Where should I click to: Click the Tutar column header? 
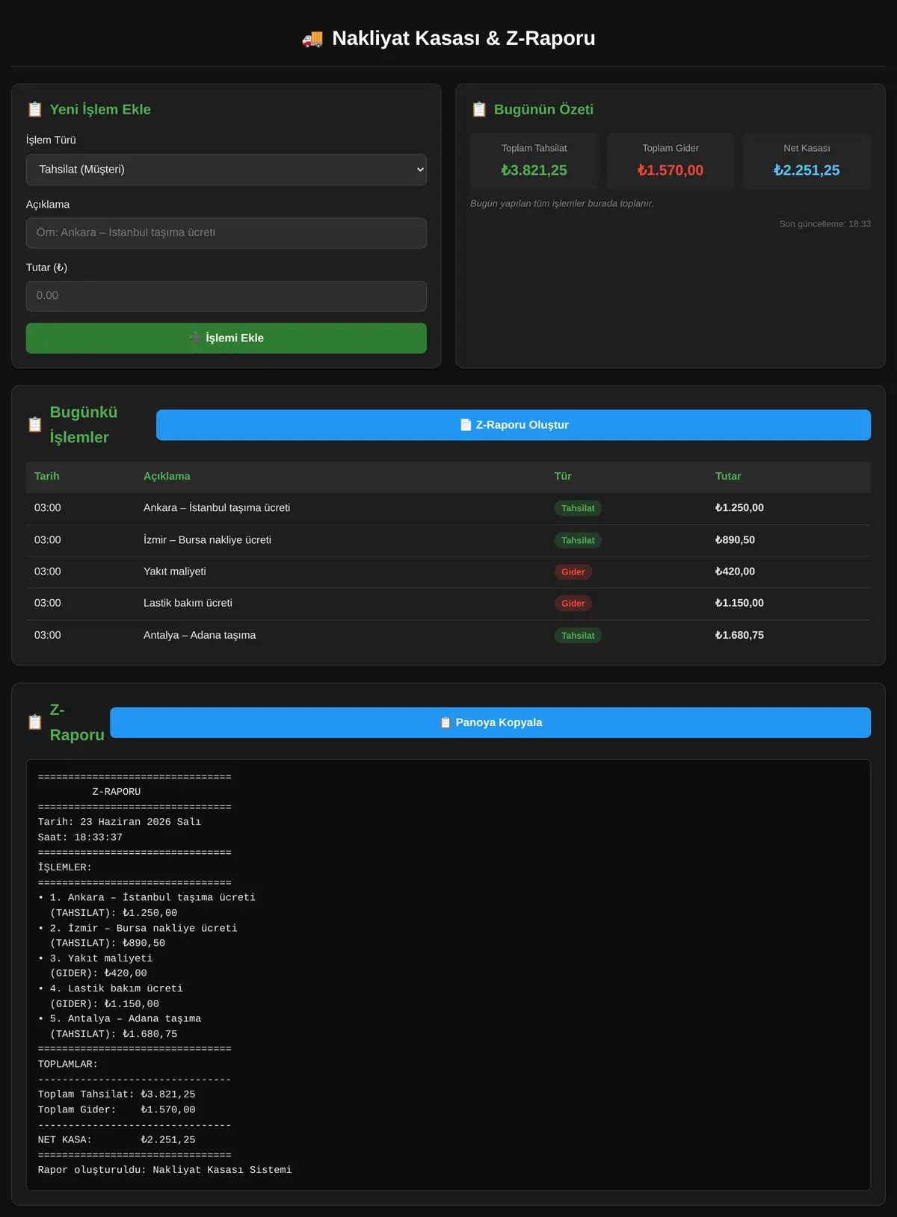(728, 477)
